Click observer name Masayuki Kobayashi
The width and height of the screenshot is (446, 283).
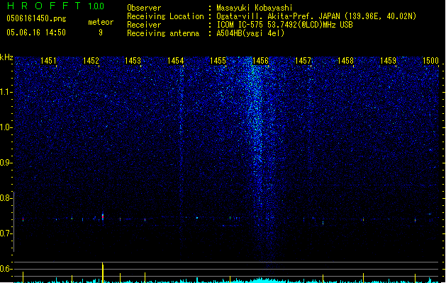click(x=255, y=8)
